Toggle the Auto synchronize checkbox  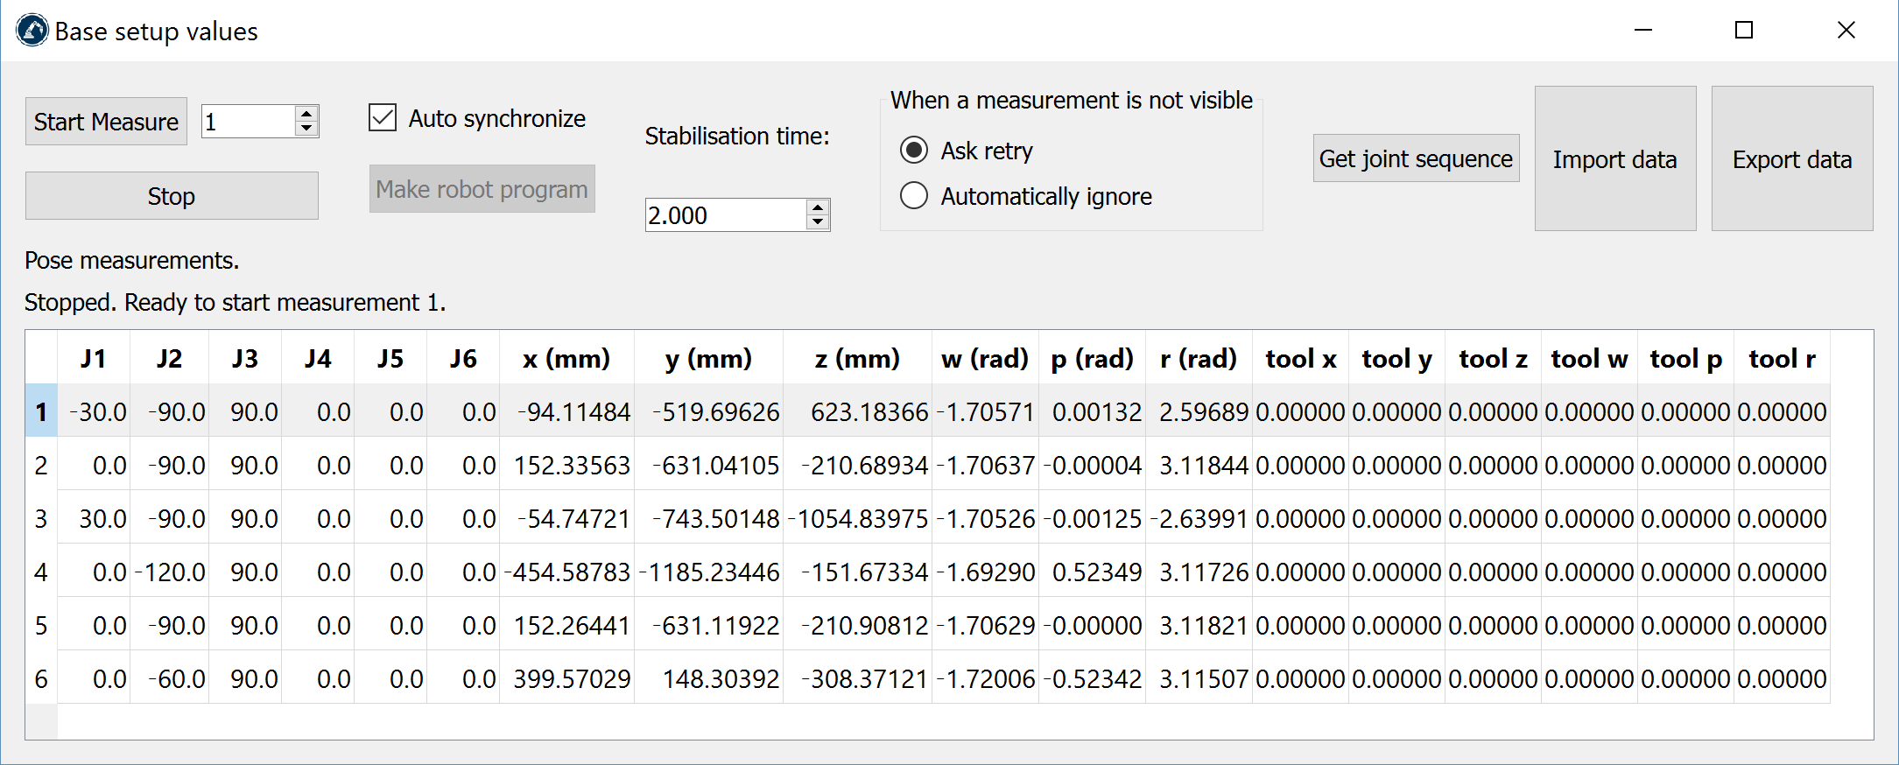(x=383, y=118)
